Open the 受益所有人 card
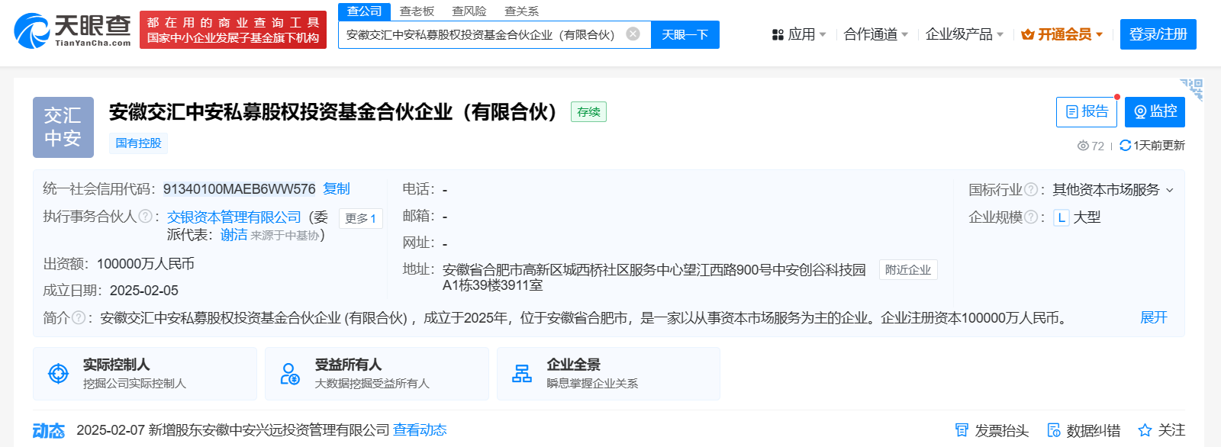1221x447 pixels. [377, 374]
